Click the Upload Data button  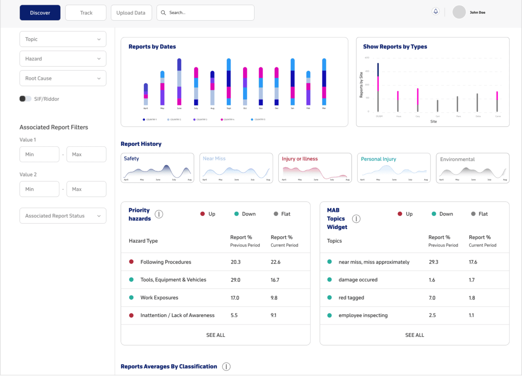point(131,13)
